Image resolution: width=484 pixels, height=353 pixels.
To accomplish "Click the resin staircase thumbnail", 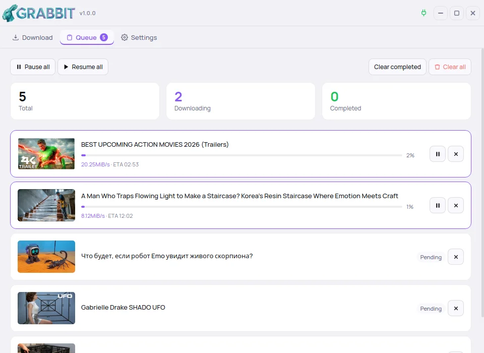I will 46,205.
